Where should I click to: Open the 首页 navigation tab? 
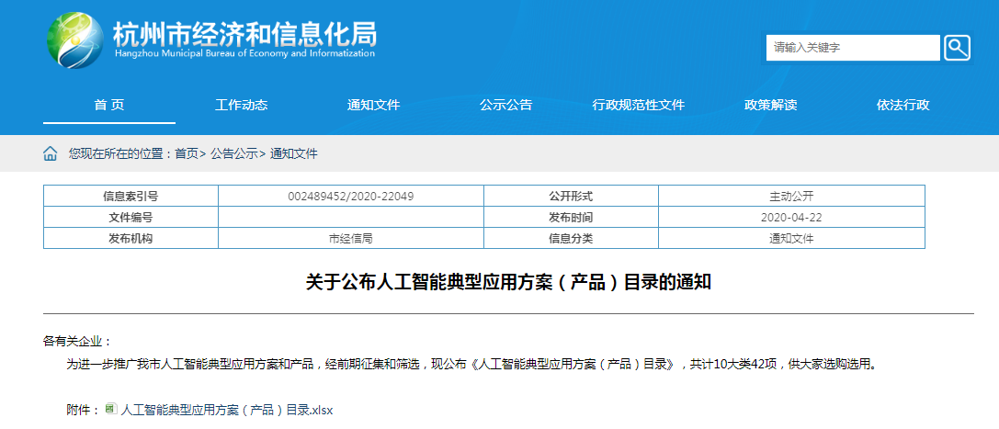109,105
